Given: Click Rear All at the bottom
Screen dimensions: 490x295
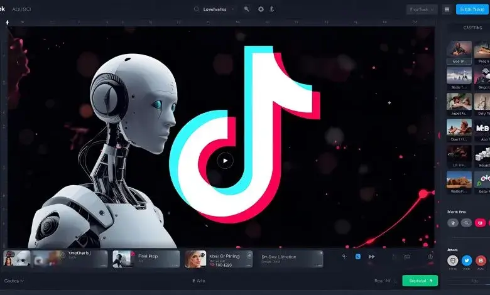Looking at the screenshot, I should pos(383,281).
